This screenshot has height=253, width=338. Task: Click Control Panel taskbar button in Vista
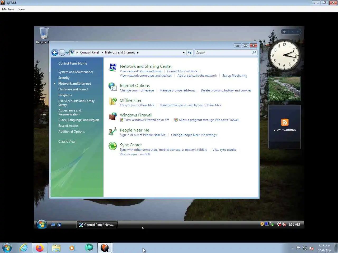pos(97,225)
